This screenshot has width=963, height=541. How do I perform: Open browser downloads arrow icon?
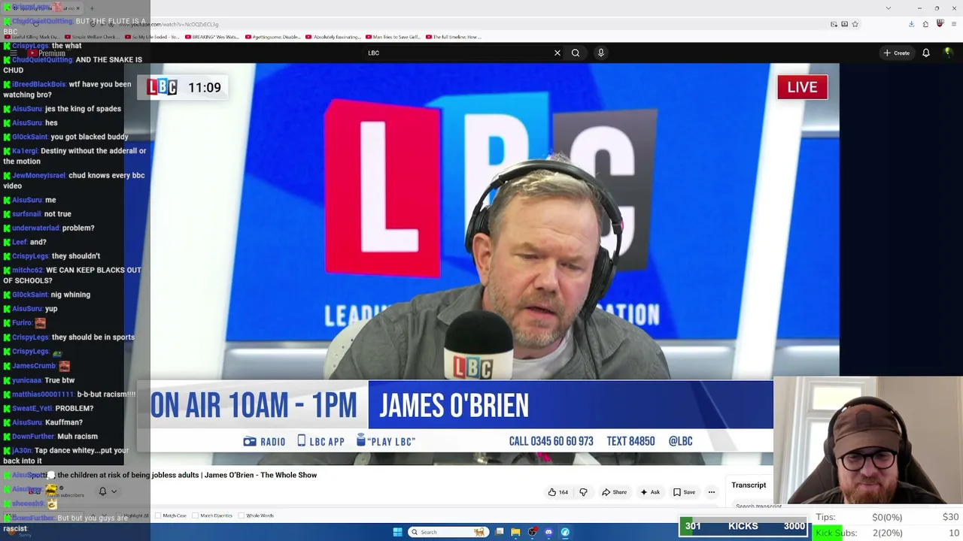[911, 24]
